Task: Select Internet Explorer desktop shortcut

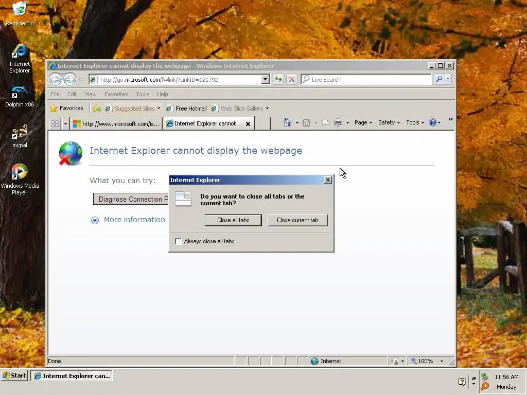Action: click(x=20, y=59)
